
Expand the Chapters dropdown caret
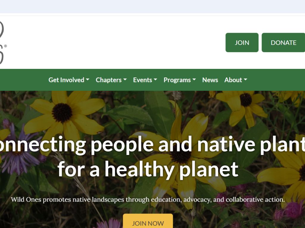(x=125, y=80)
